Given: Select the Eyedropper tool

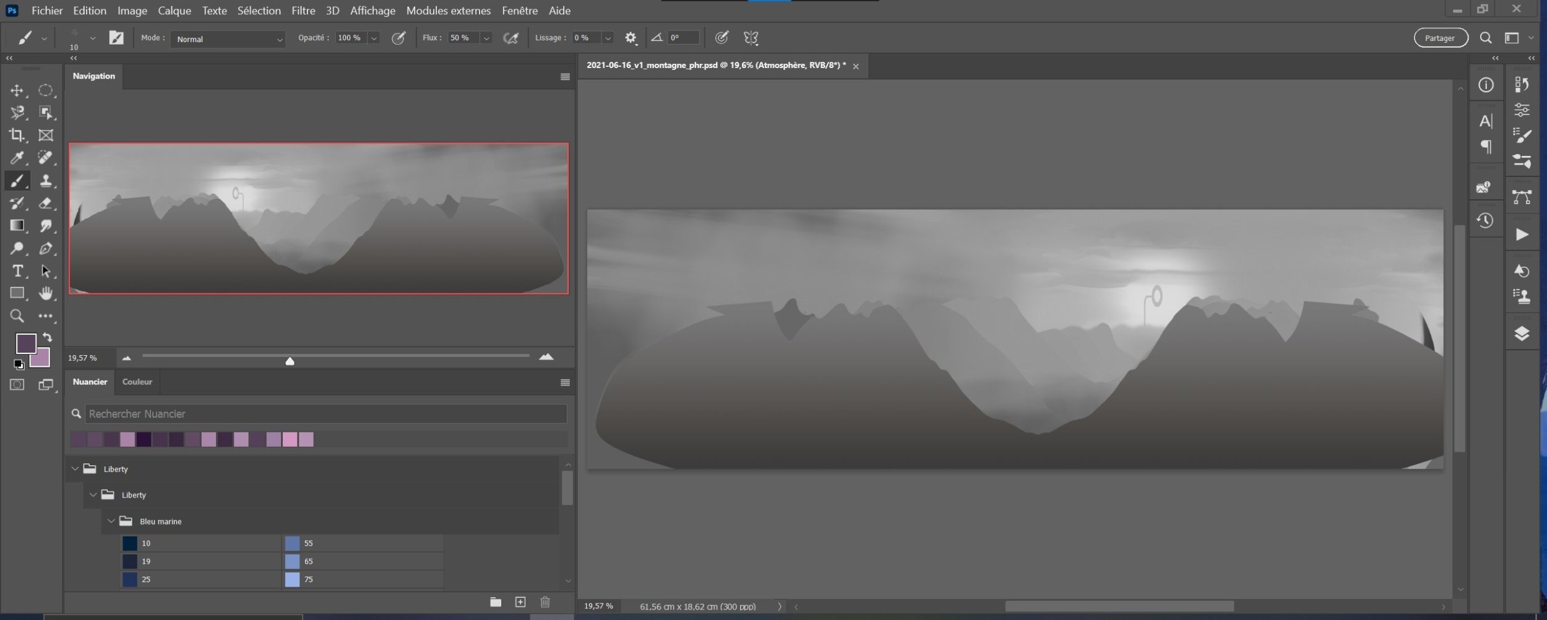Looking at the screenshot, I should coord(17,158).
